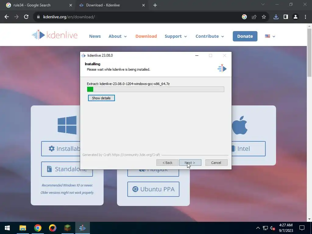312x234 pixels.
Task: Expand the Support menu dropdown
Action: tap(176, 36)
